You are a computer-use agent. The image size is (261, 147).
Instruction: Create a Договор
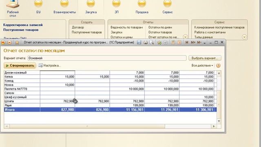click(78, 27)
